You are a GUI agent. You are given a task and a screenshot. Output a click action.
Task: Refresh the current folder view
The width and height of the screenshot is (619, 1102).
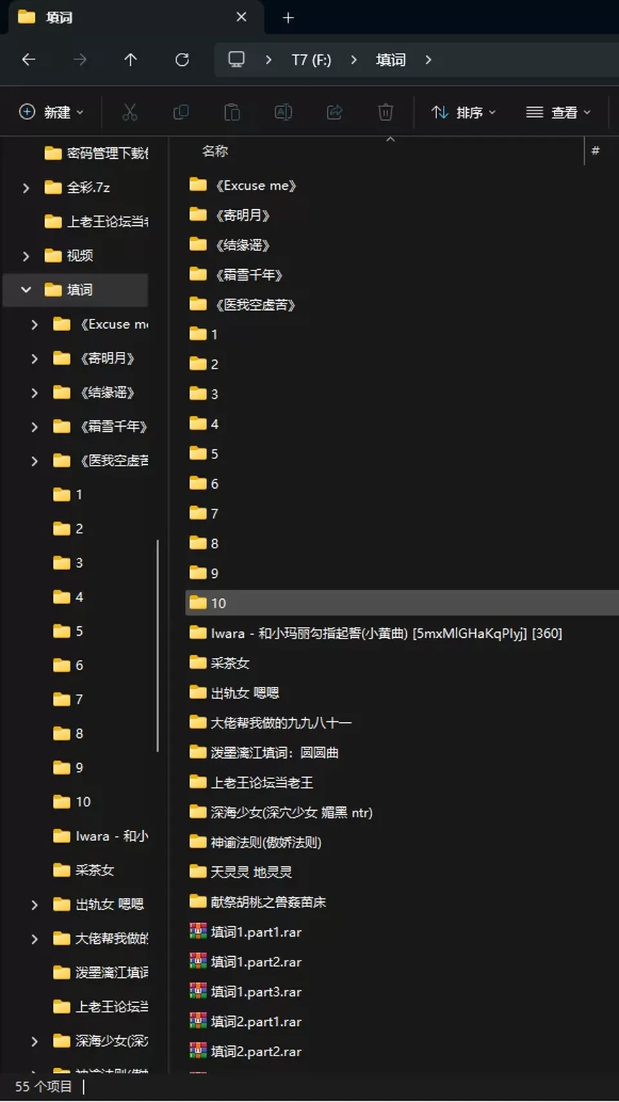(x=182, y=60)
